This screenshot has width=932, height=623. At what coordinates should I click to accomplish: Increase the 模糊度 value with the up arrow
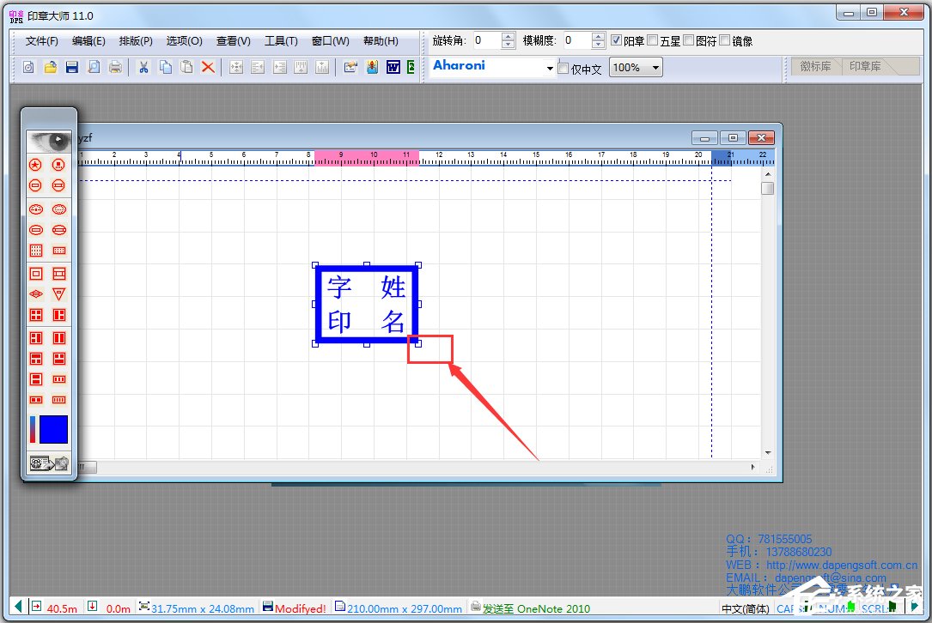[599, 36]
